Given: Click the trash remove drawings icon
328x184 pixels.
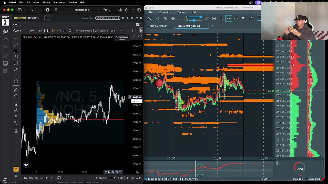Looking at the screenshot, I should pyautogui.click(x=16, y=131).
